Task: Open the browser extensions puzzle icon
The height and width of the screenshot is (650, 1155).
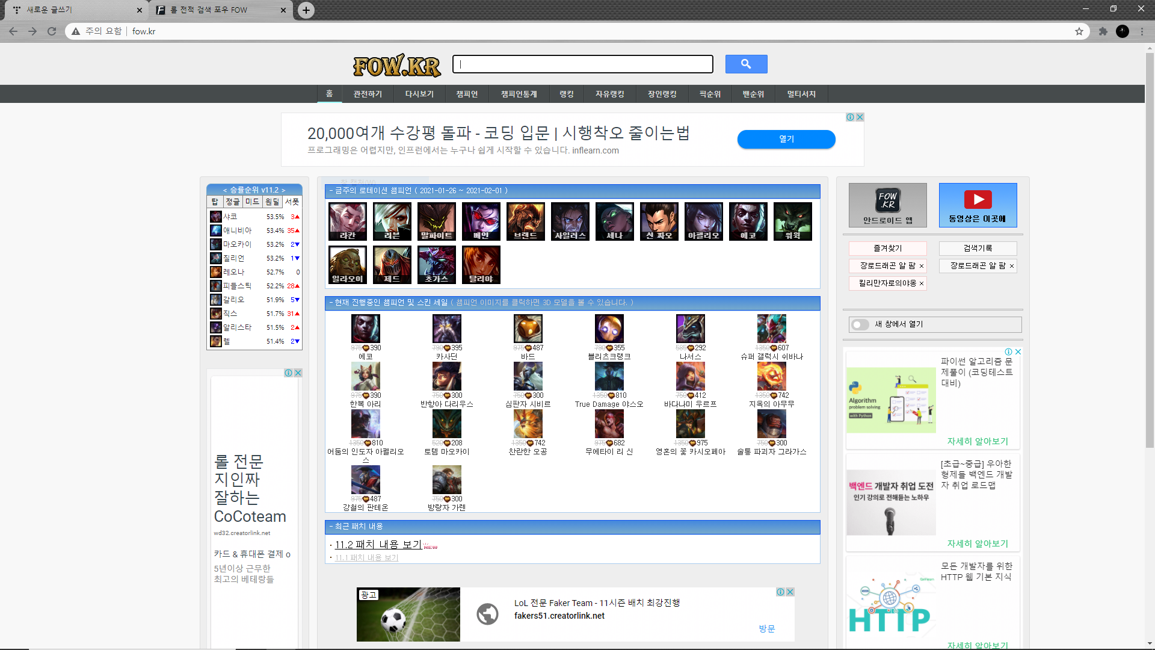Action: pos(1103,31)
